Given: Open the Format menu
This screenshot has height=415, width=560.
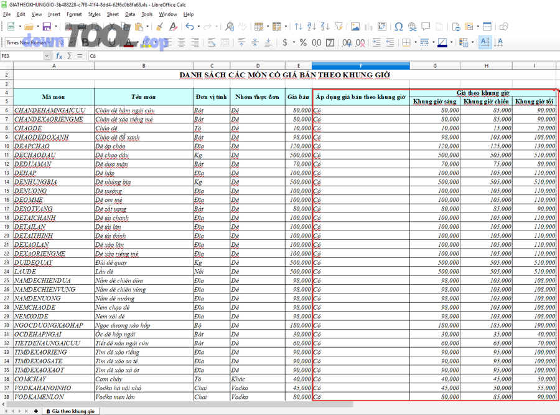Looking at the screenshot, I should (74, 14).
